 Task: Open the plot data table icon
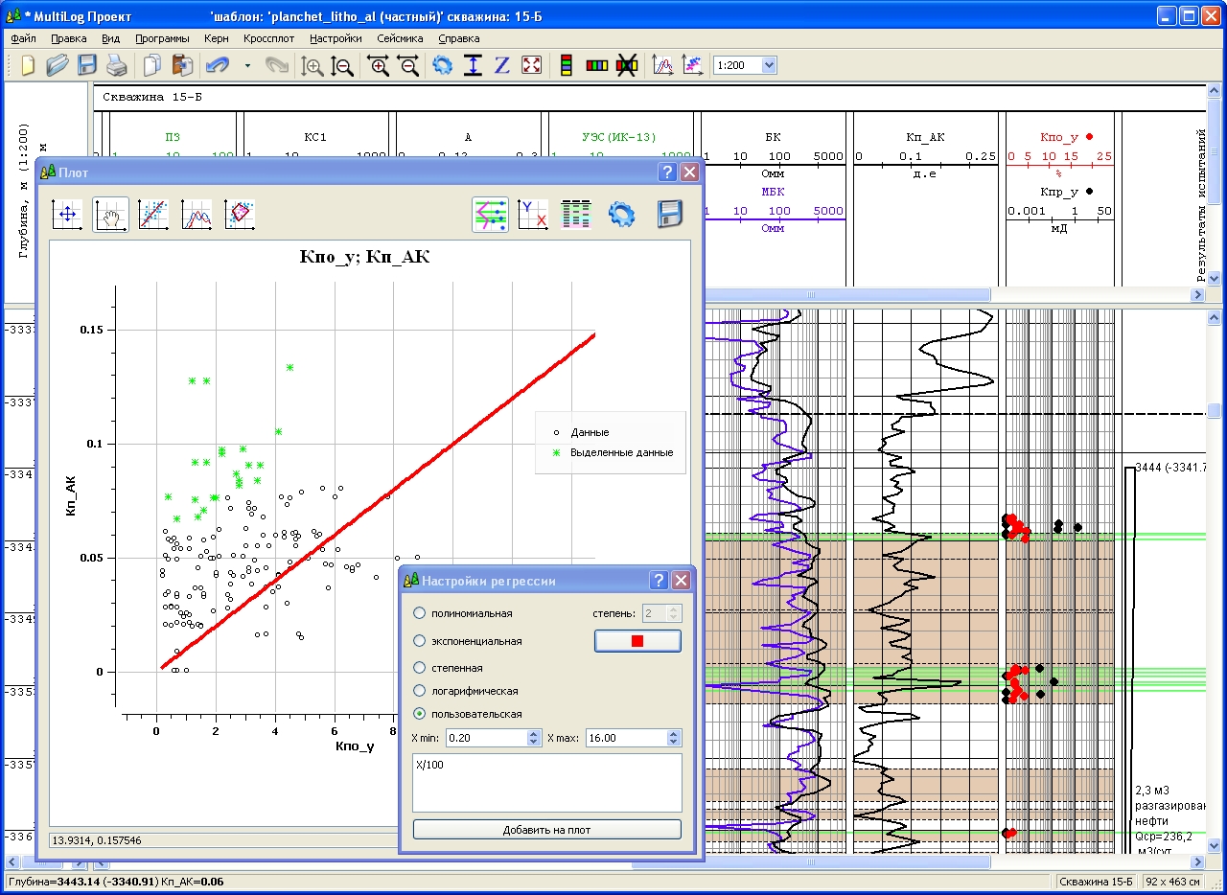(576, 215)
